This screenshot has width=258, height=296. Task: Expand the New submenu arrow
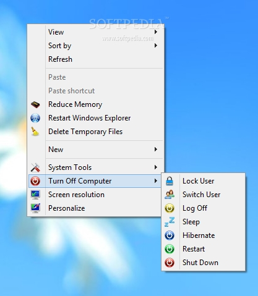click(156, 150)
